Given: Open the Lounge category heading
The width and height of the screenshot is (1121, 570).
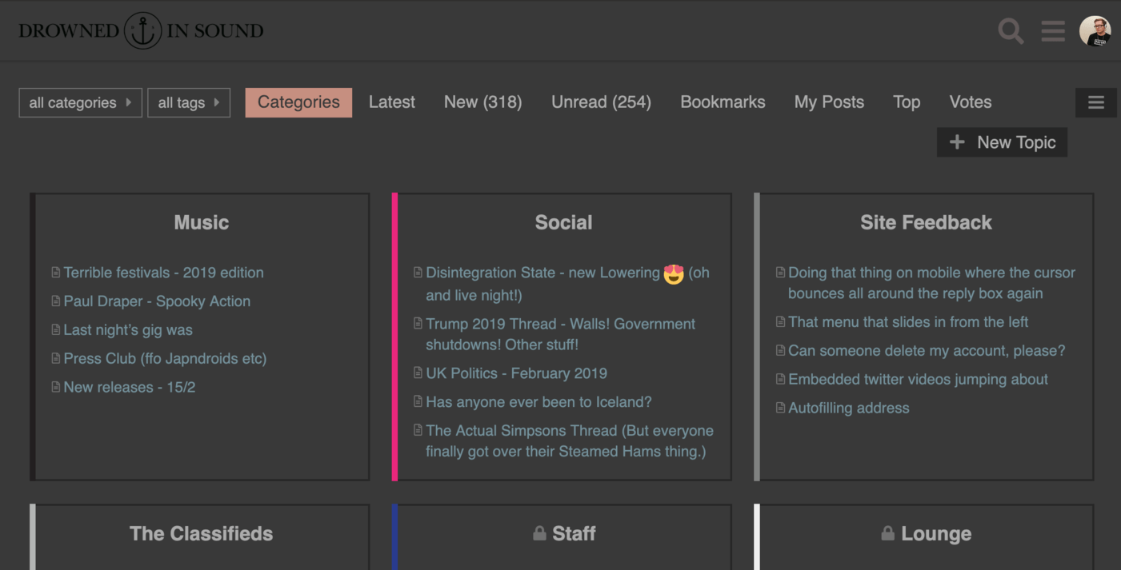Looking at the screenshot, I should pyautogui.click(x=936, y=533).
